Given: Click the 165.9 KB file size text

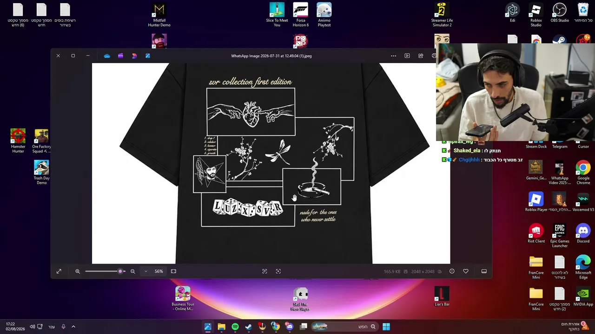Looking at the screenshot, I should 392,271.
